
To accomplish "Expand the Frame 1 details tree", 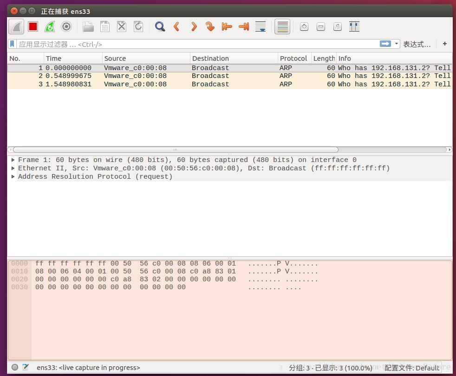I will click(x=13, y=160).
